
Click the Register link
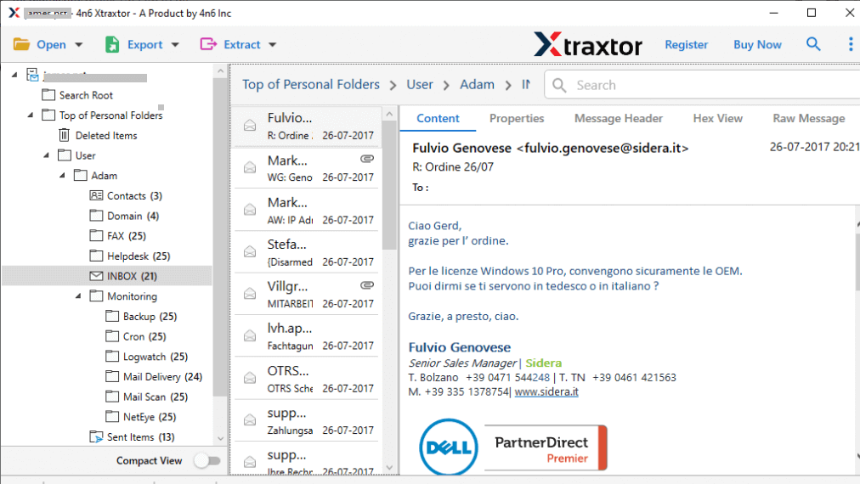(x=686, y=45)
